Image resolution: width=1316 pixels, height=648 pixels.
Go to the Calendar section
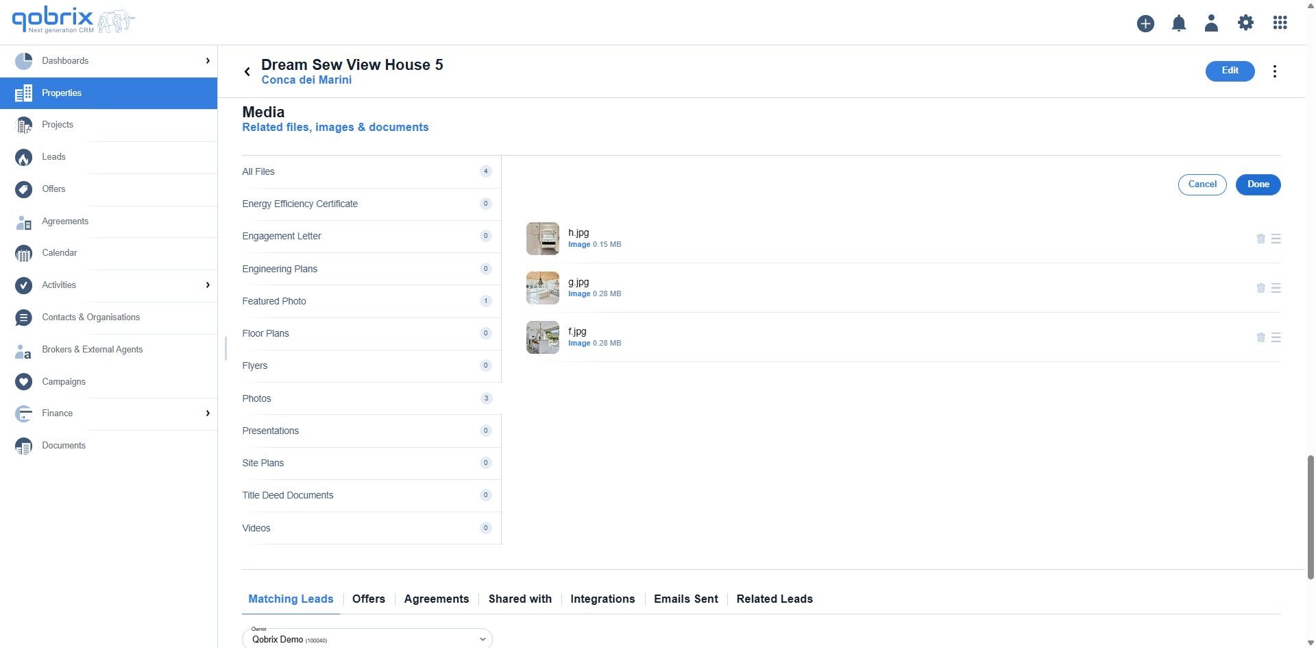tap(59, 252)
